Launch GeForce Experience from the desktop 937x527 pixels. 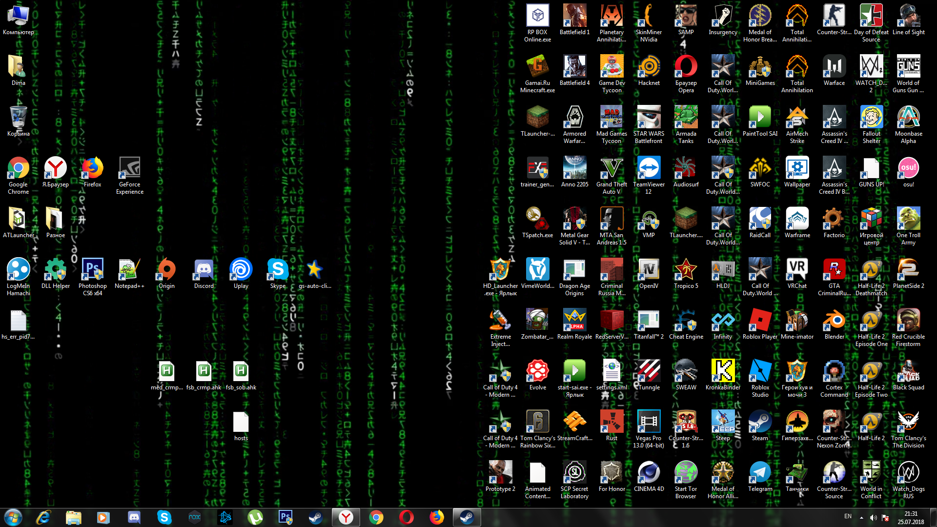click(x=130, y=175)
